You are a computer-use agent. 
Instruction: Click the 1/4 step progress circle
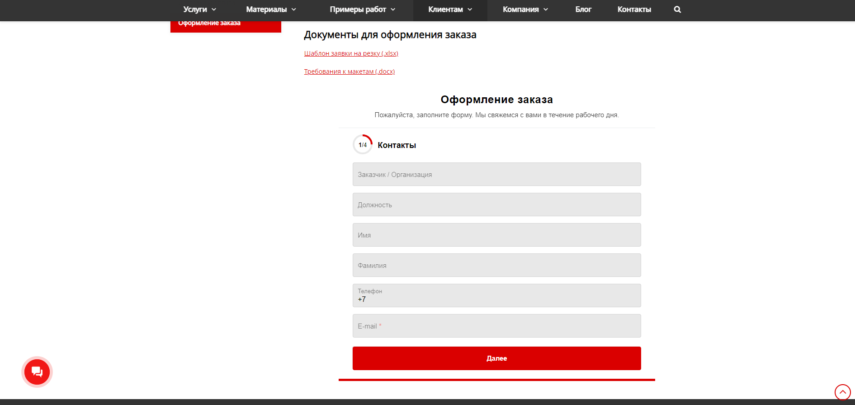click(x=363, y=145)
